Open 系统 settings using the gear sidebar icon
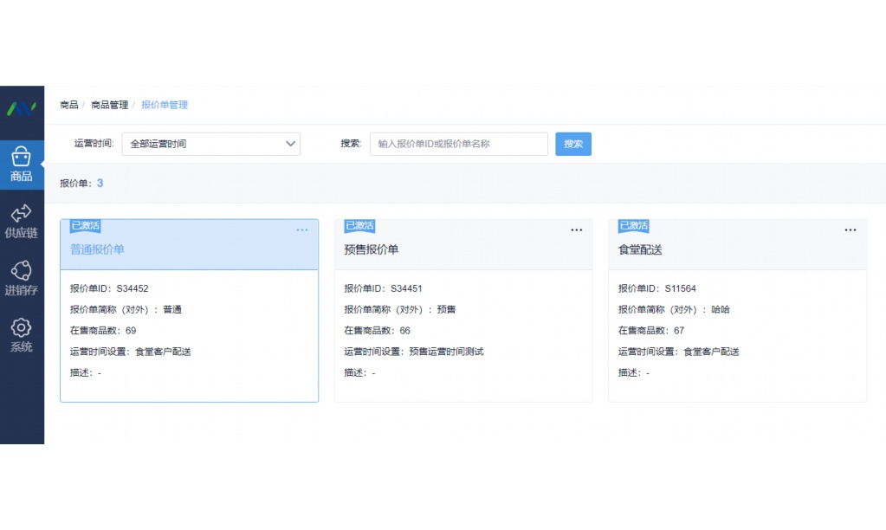The height and width of the screenshot is (530, 886). 21,329
